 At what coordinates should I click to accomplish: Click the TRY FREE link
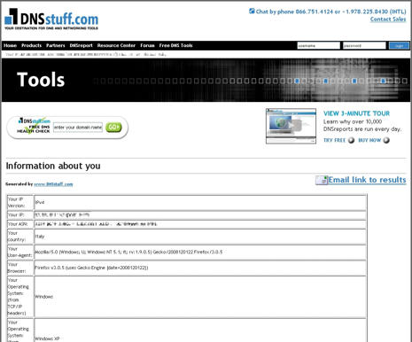click(334, 140)
